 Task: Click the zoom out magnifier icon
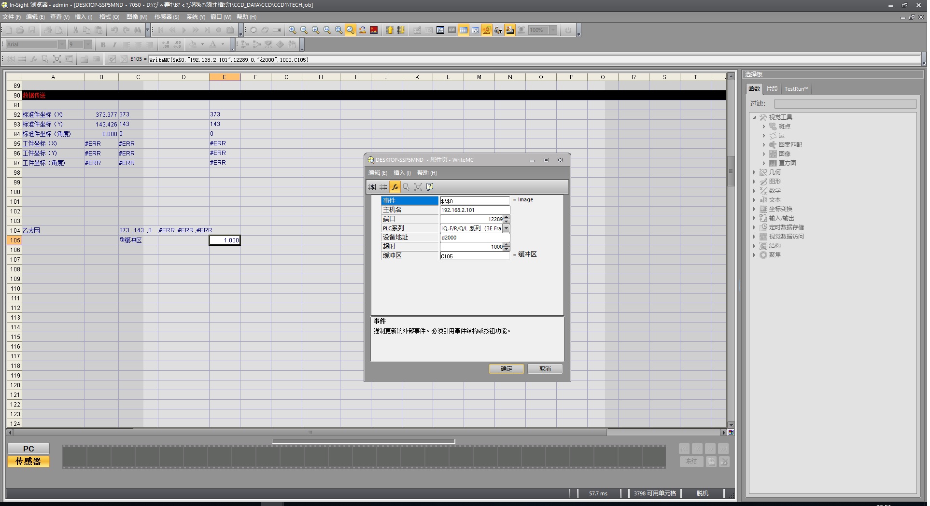304,30
